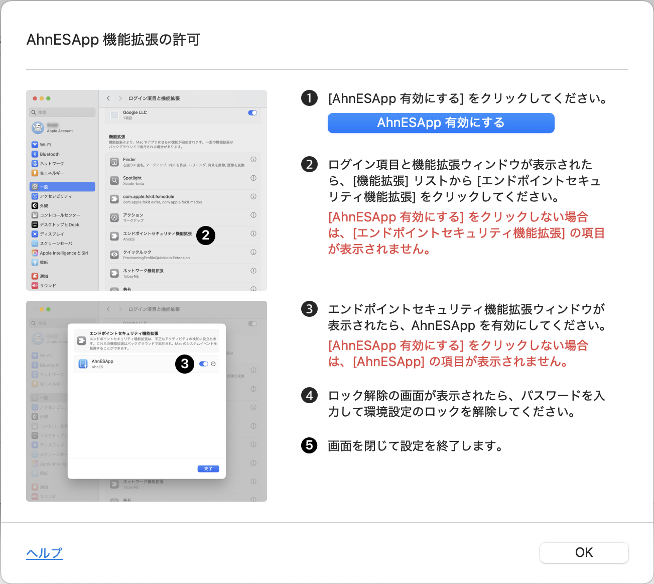Select Wi-Fi in upper illustration sidebar

(62, 145)
